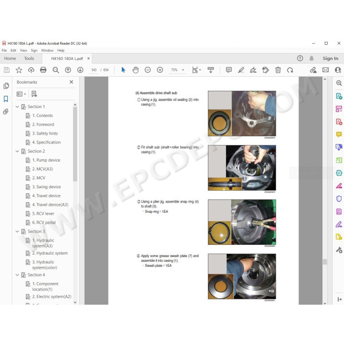
Task: Share link to file icon
Action: pos(313,70)
